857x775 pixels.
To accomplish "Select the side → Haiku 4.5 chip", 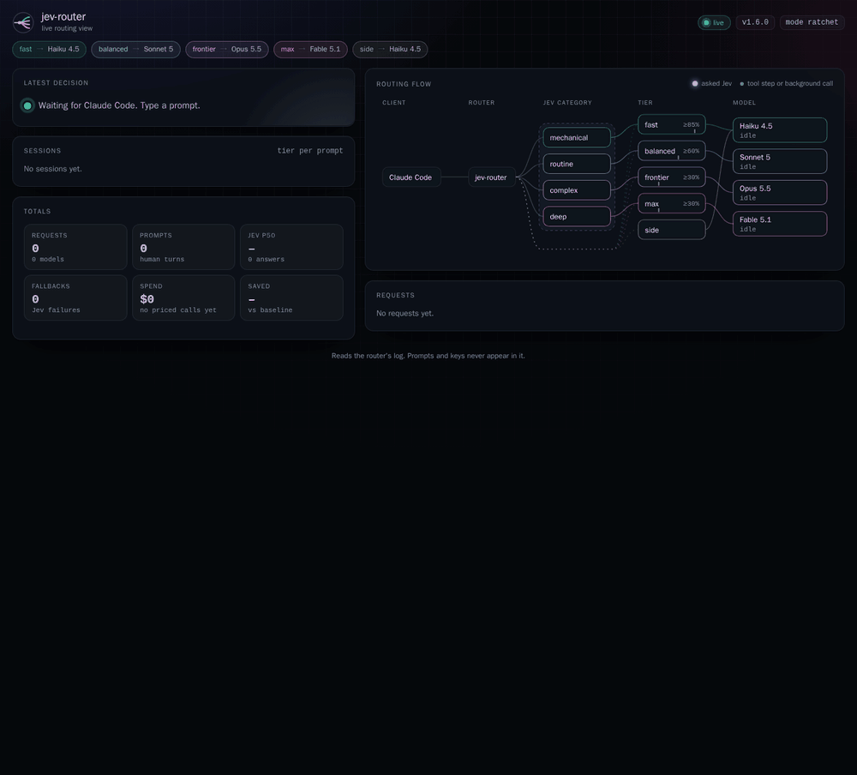I will coord(390,49).
